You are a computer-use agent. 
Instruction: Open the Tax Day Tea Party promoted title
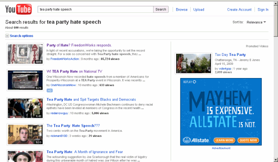(230, 55)
